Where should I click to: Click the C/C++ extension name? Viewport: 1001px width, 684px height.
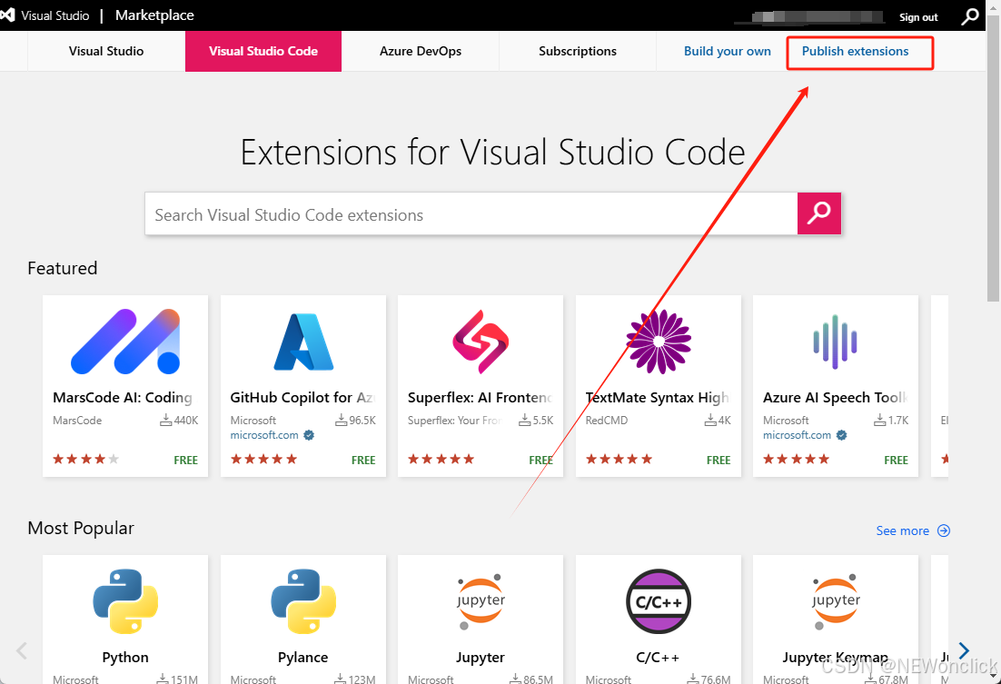(658, 657)
